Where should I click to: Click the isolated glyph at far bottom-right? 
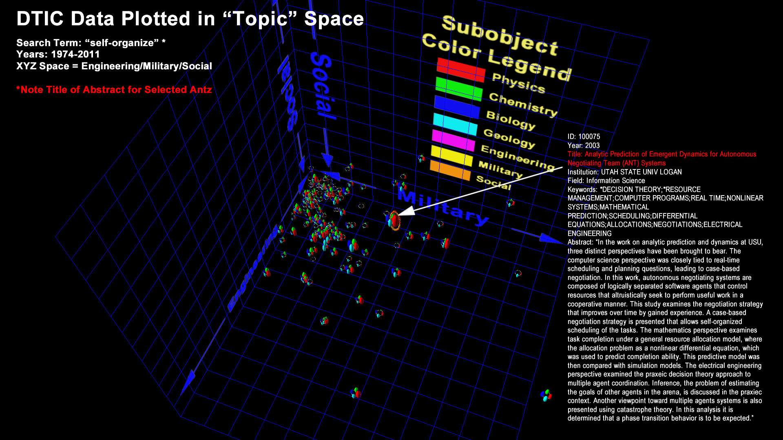coord(546,395)
